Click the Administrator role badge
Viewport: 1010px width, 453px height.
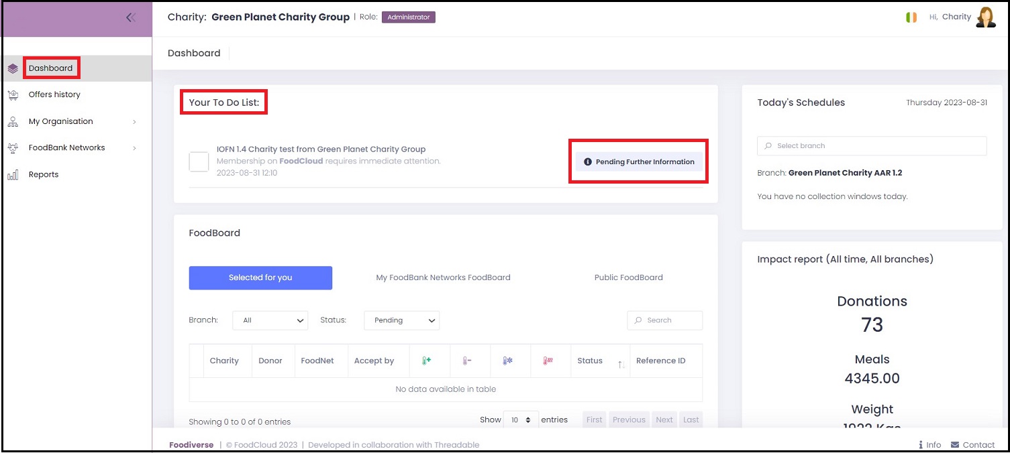pos(409,17)
